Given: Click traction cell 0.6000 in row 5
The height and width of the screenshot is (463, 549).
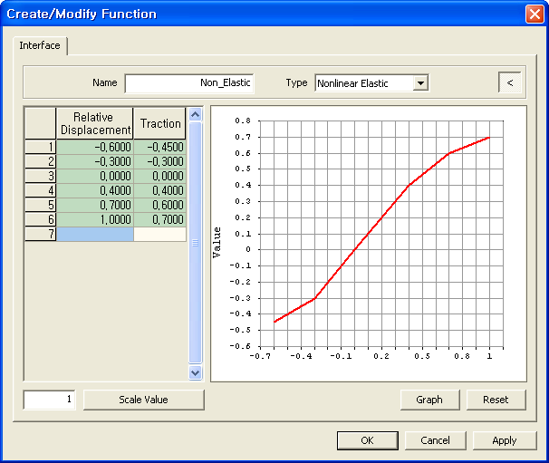Looking at the screenshot, I should (159, 205).
